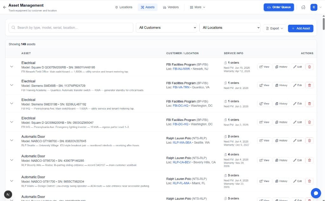325x201 pixels.
Task: Open the RLP-WA-SEA location link
Action: coord(182,143)
